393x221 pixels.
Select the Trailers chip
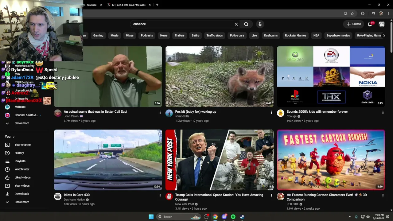coord(180,36)
